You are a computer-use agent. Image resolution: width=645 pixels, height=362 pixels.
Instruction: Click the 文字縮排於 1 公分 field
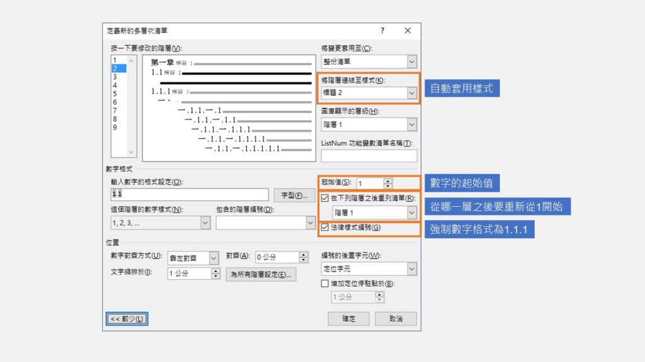click(189, 273)
